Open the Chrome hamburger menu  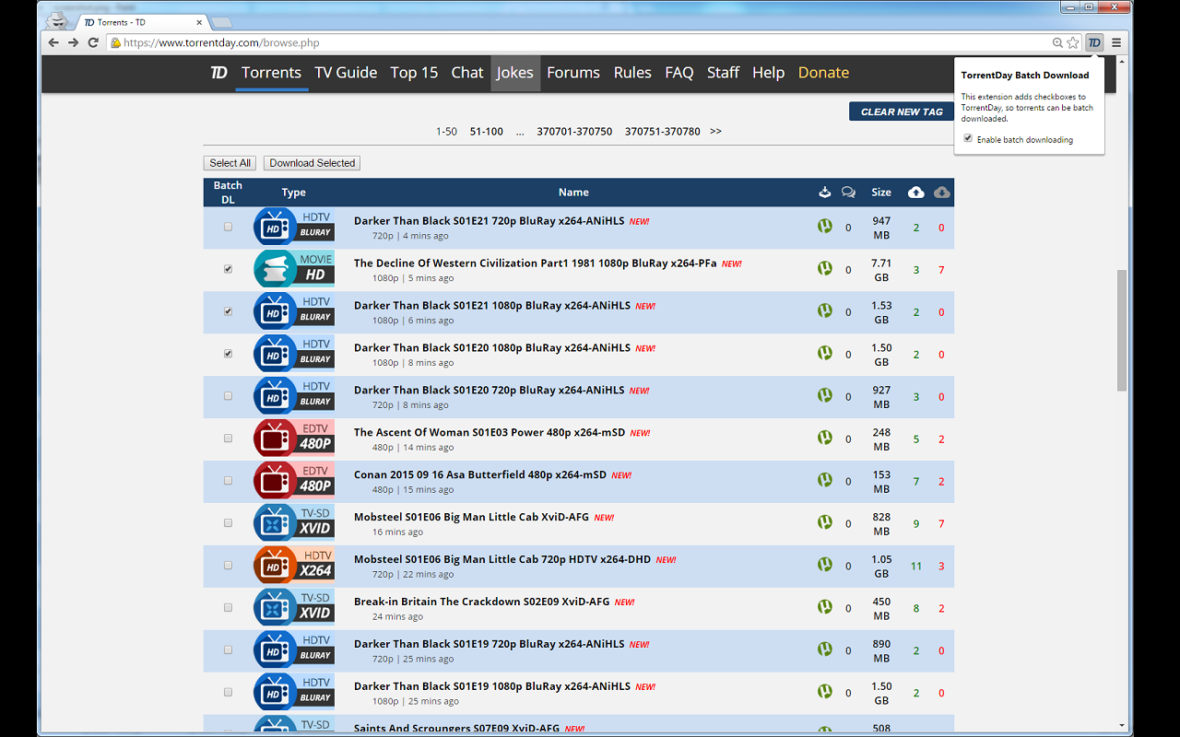pos(1116,42)
